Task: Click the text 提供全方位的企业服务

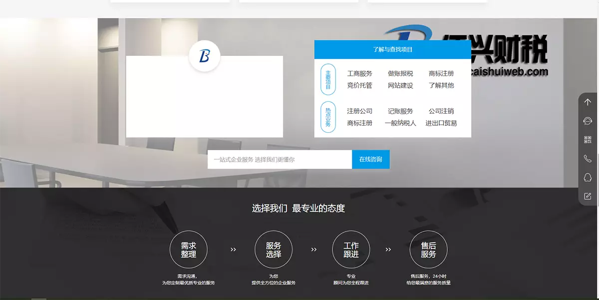Action: (x=274, y=283)
